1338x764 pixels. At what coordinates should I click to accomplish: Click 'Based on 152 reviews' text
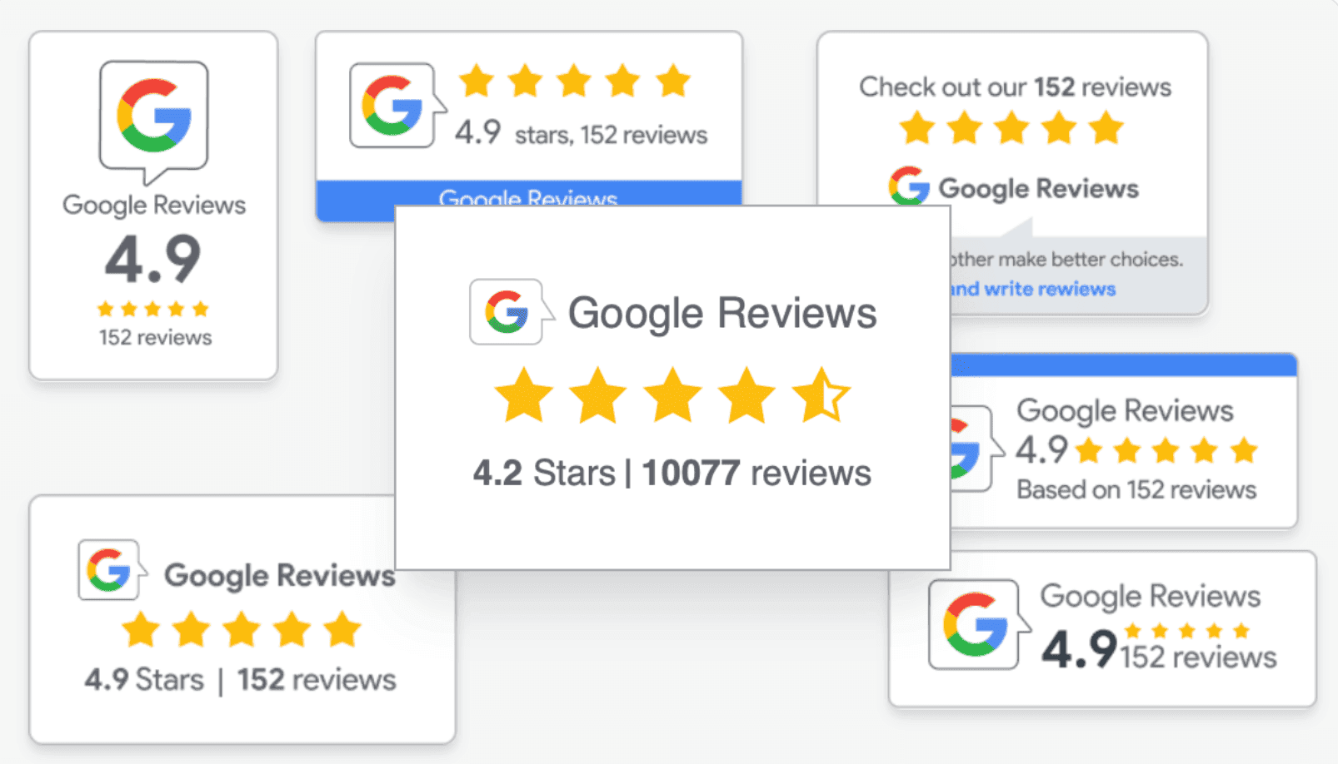(1136, 489)
